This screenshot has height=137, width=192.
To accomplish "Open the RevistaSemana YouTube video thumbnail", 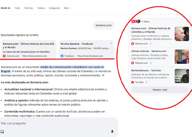I will tap(182, 76).
